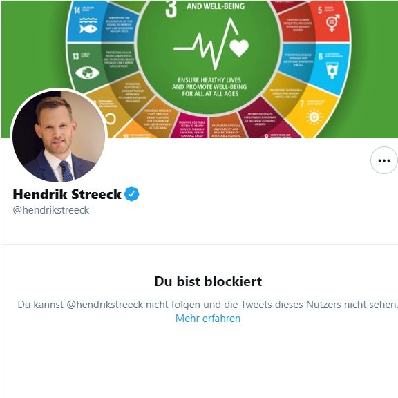Click the heartbeat line icon in banner center
398x398 pixels.
(x=206, y=44)
